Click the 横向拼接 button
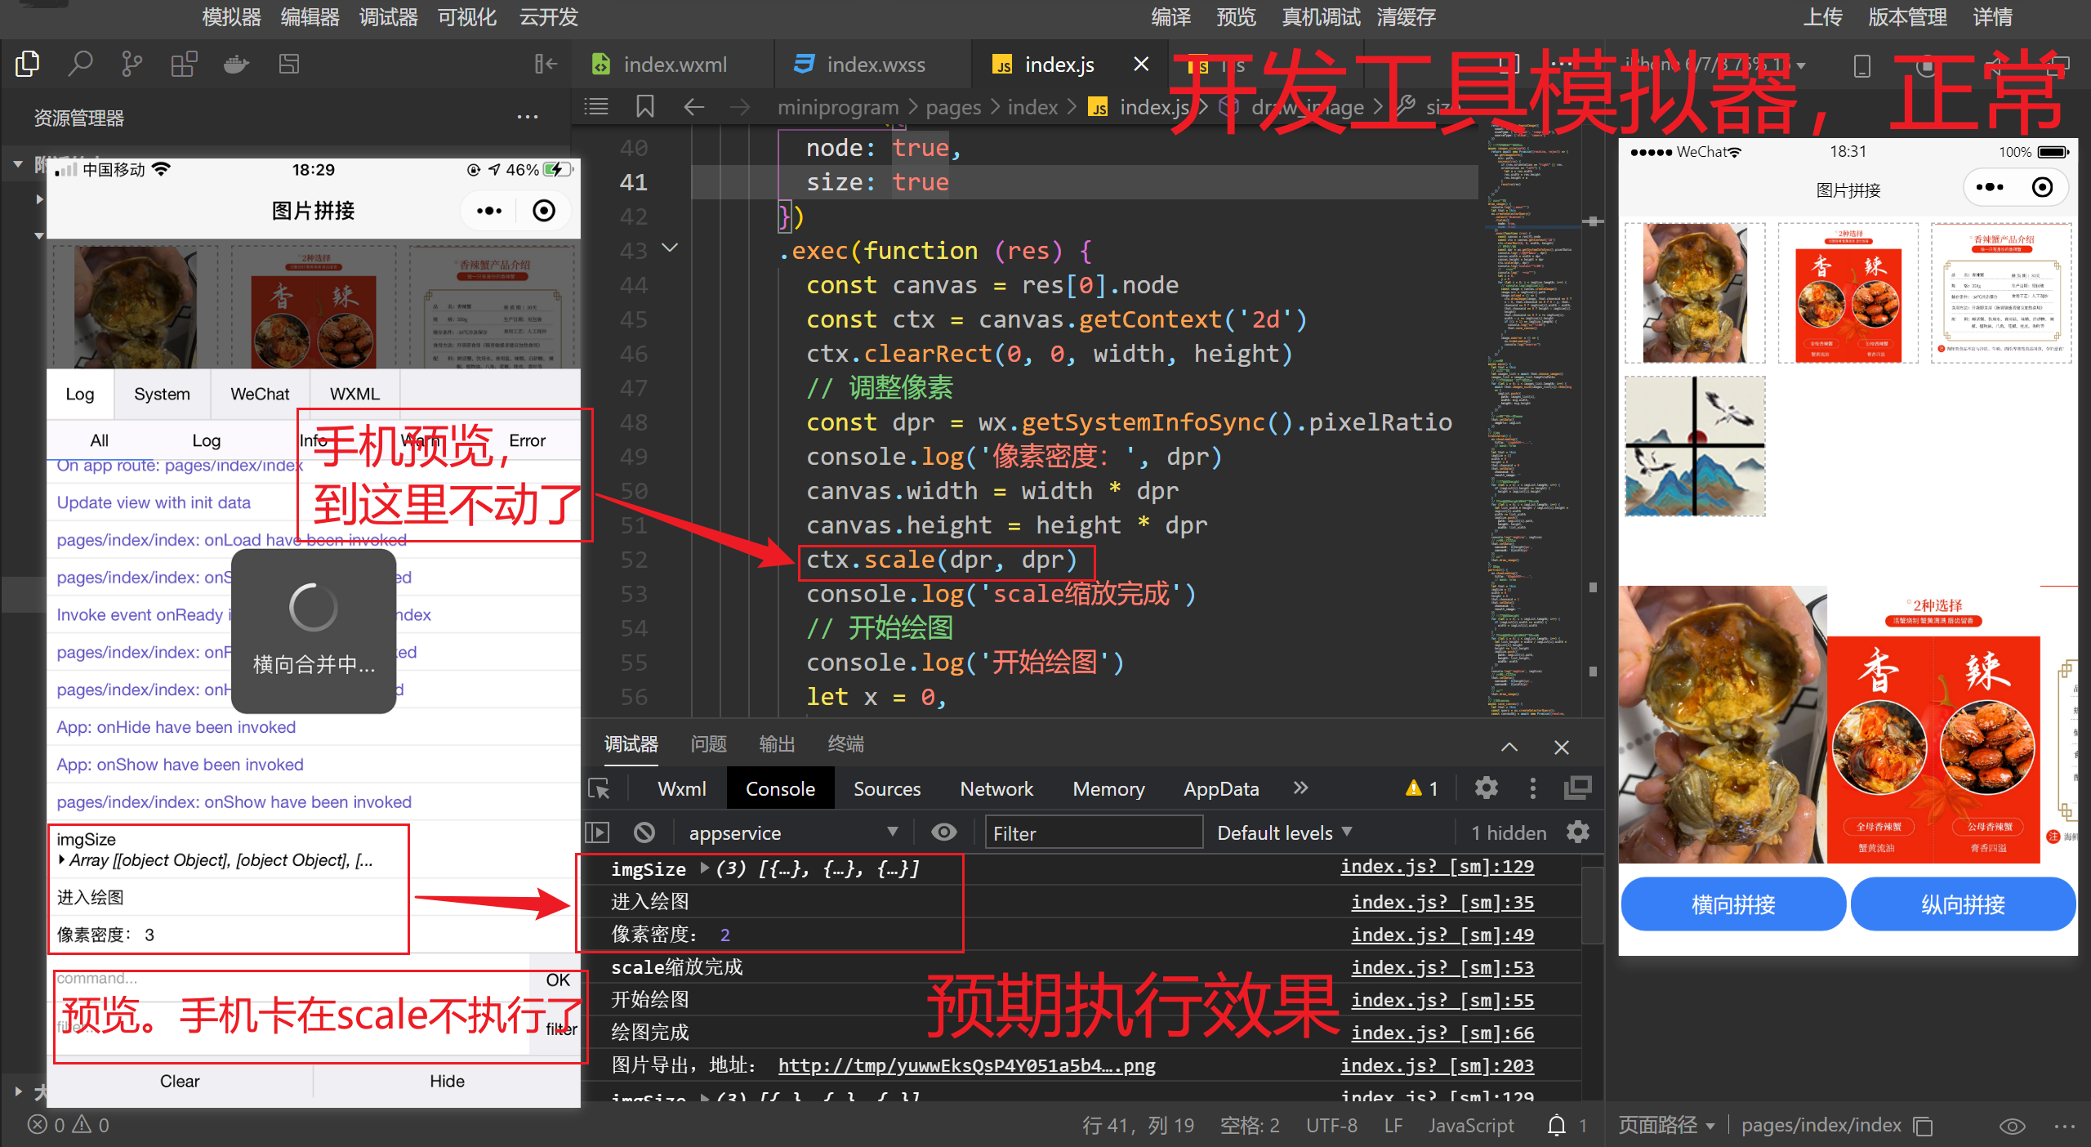Image resolution: width=2091 pixels, height=1147 pixels. coord(1732,904)
